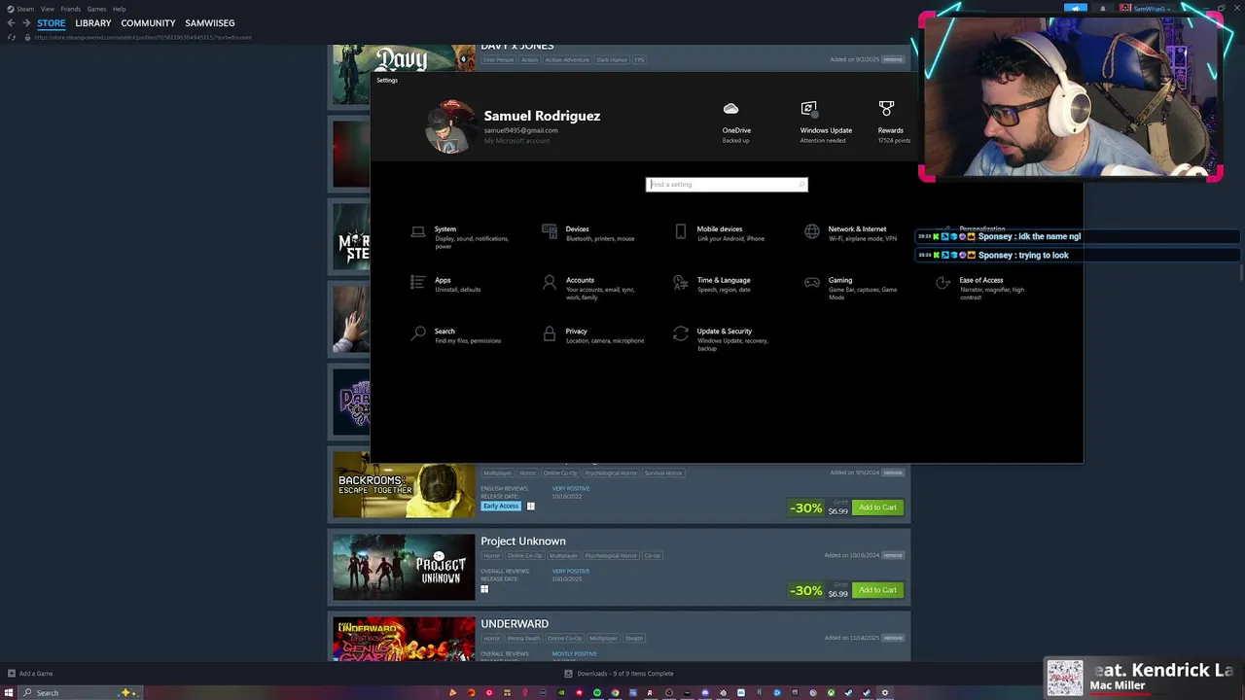
Task: Open the SAMWIISEG profile tab
Action: 210,23
